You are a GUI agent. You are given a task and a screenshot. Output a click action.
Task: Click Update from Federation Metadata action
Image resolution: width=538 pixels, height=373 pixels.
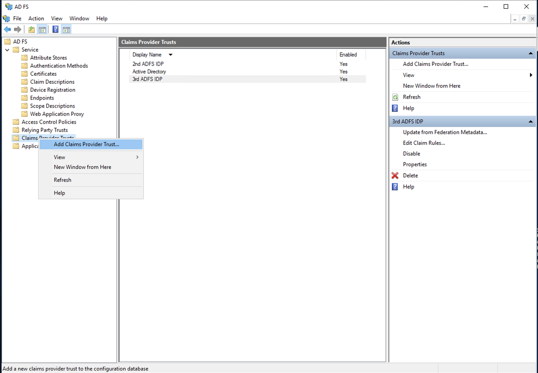pos(445,132)
